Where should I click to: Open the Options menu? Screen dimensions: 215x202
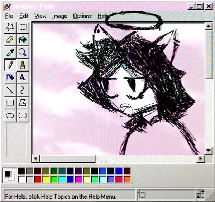pyautogui.click(x=82, y=16)
